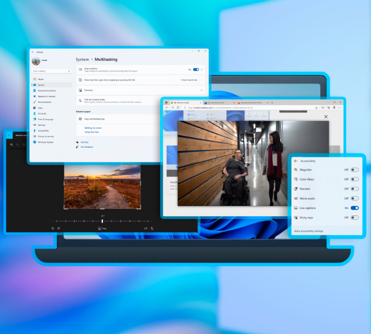This screenshot has width=371, height=334.
Task: Open the Using Task View link
Action: tap(91, 132)
